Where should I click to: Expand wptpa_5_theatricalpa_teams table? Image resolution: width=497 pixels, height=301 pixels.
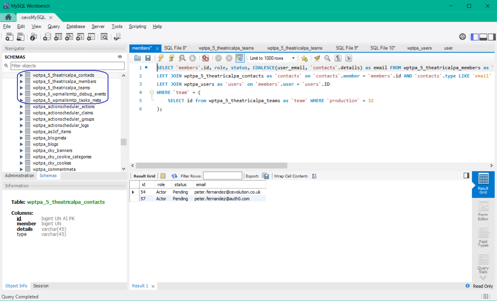click(x=21, y=88)
